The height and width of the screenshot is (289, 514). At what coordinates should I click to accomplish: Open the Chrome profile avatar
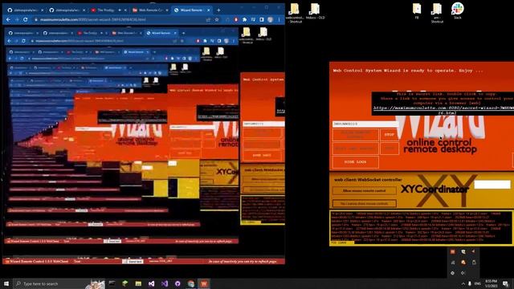pyautogui.click(x=270, y=19)
